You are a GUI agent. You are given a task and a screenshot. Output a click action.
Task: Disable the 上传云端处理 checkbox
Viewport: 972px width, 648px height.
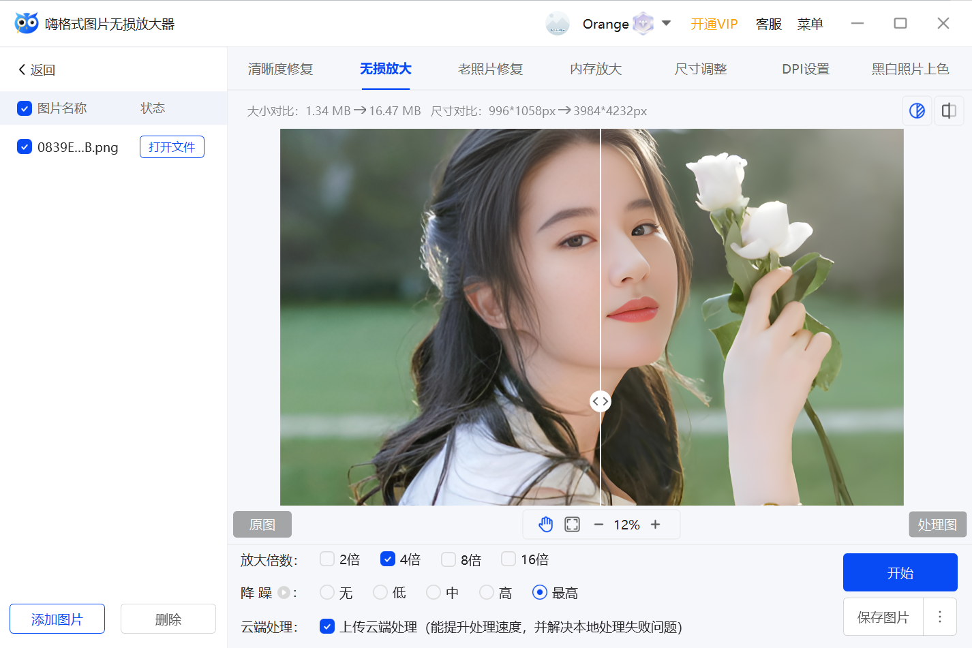coord(327,626)
